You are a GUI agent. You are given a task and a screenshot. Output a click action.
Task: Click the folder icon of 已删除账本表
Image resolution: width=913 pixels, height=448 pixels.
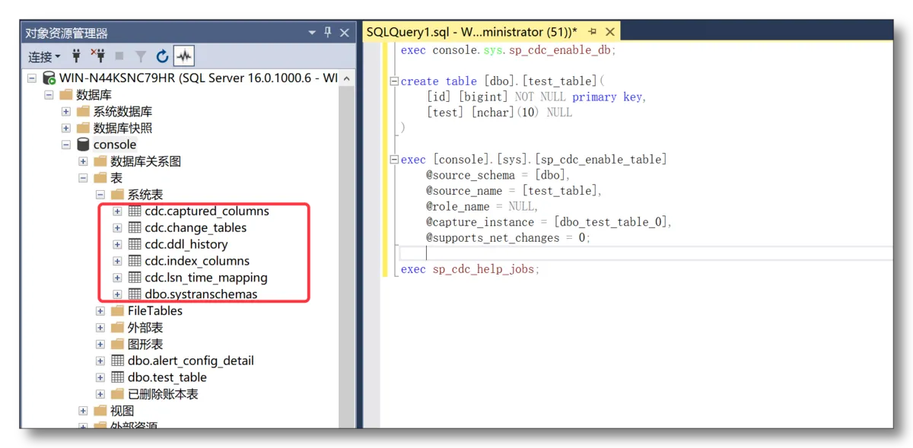pyautogui.click(x=117, y=394)
